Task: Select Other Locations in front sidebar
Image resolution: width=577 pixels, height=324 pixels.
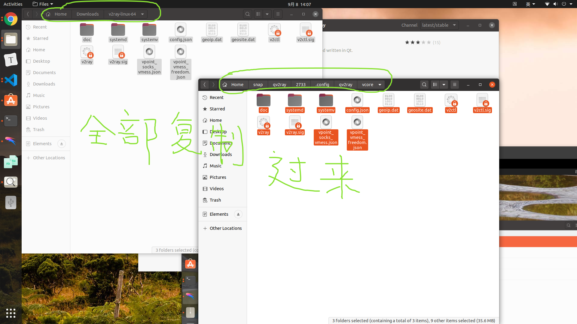Action: (x=225, y=228)
